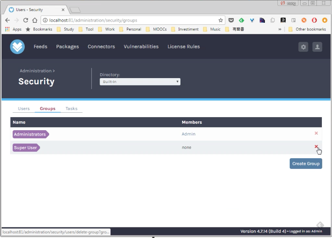Open the Work bookmarks folder
The height and width of the screenshot is (238, 332).
click(106, 29)
